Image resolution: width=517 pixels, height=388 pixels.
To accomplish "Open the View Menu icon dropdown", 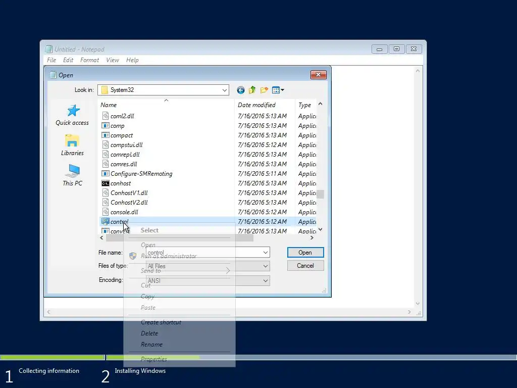I will pyautogui.click(x=278, y=90).
